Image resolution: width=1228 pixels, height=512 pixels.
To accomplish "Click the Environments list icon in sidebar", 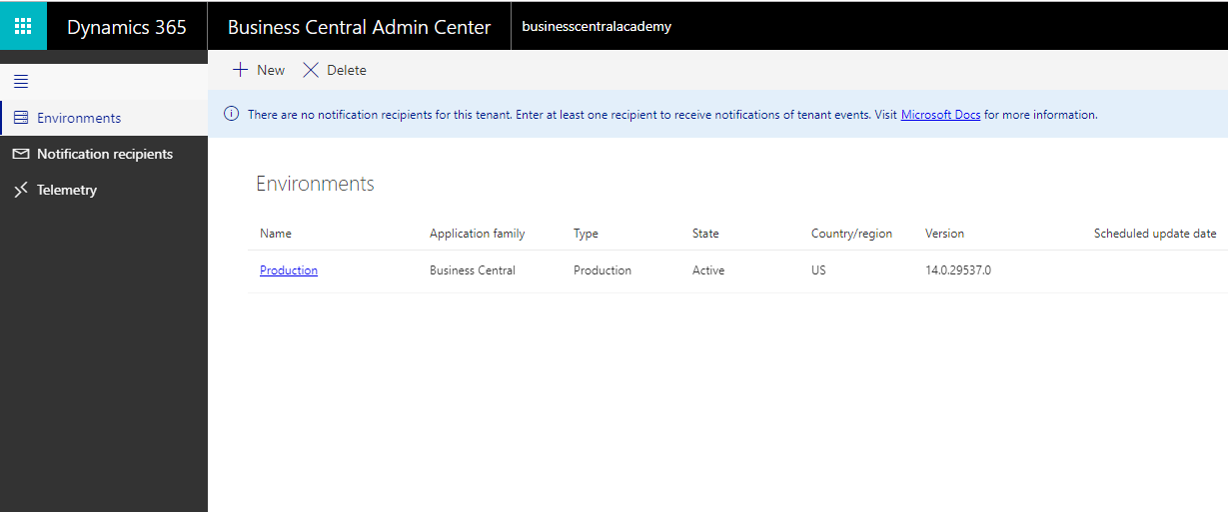I will click(x=21, y=118).
